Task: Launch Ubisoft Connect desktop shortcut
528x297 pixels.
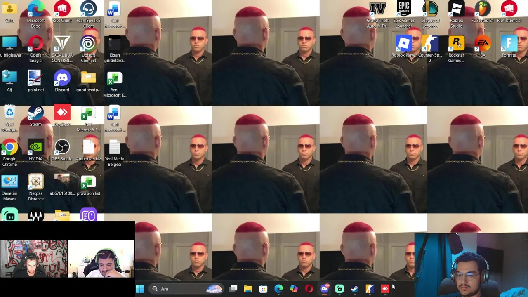Action: (88, 49)
